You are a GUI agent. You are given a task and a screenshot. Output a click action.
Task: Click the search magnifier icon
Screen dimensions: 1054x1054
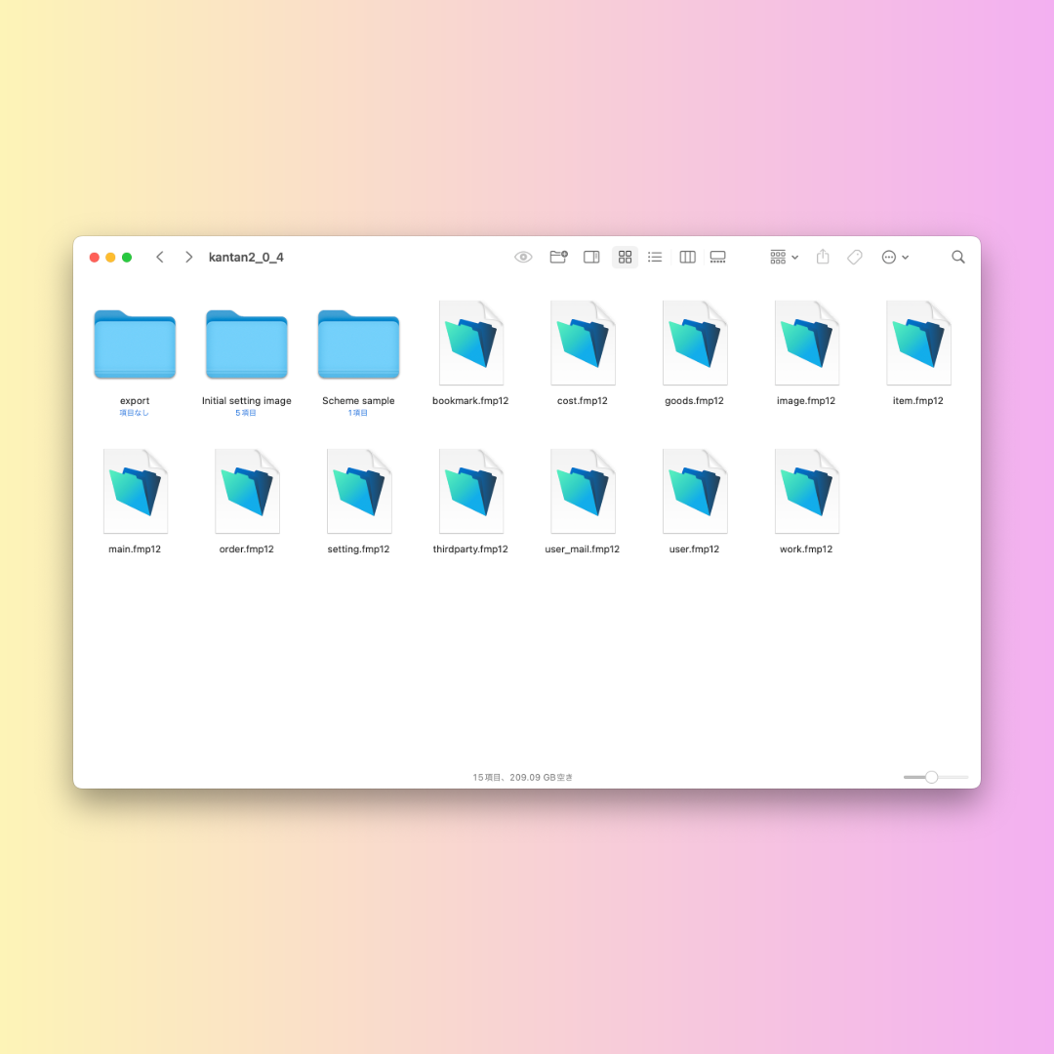(x=958, y=257)
